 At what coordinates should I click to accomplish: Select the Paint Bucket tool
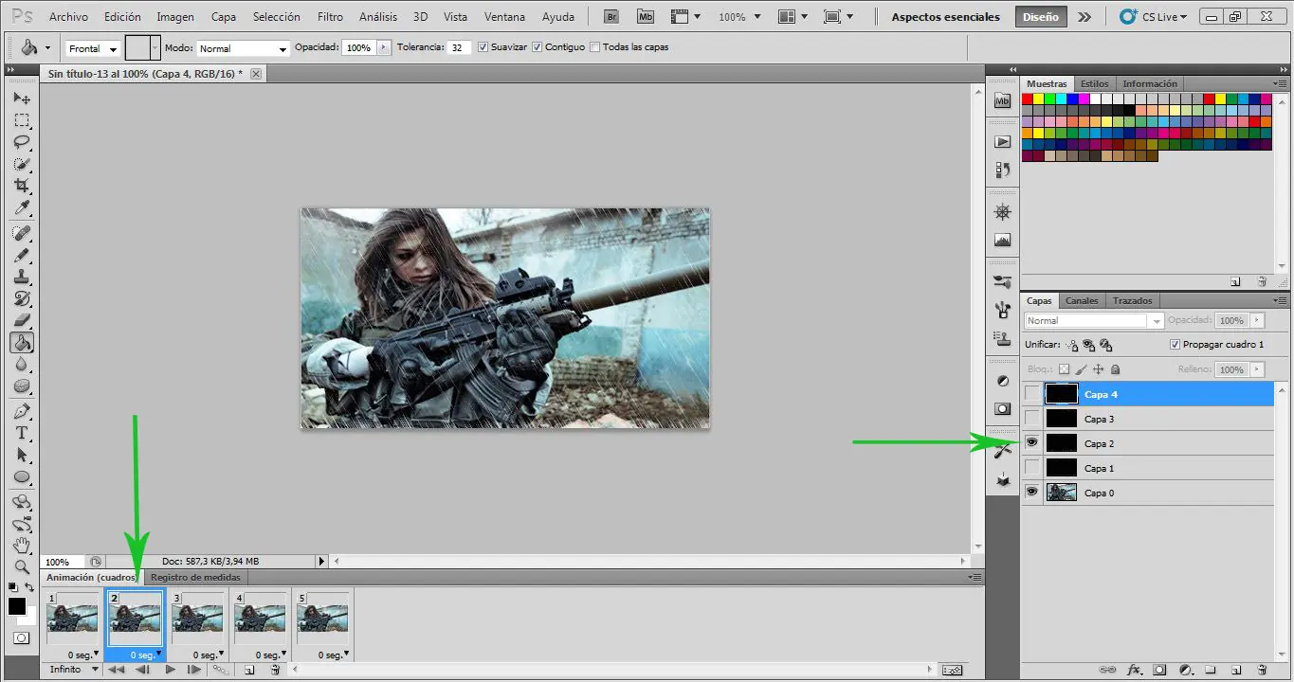coord(22,342)
